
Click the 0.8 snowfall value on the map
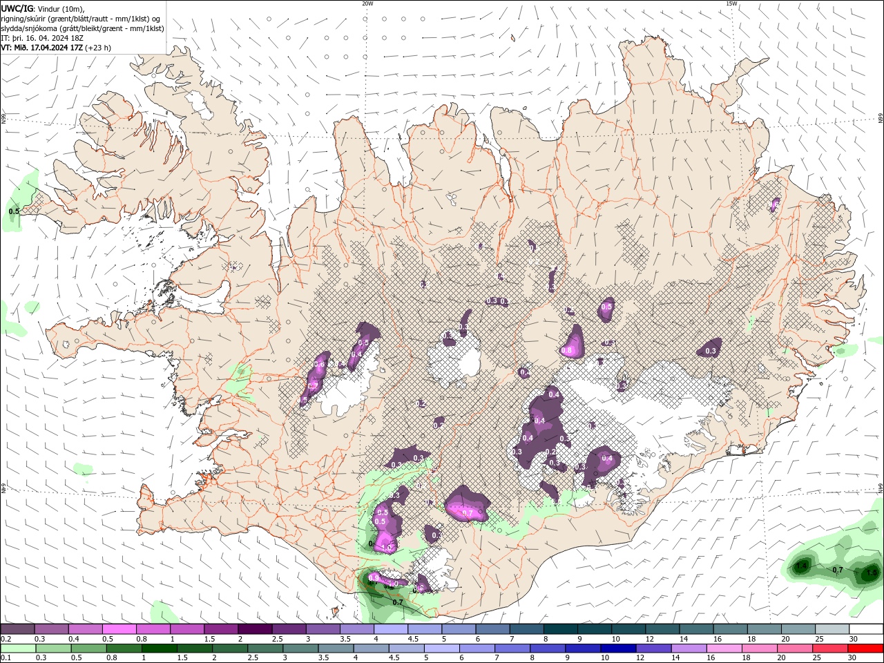(x=566, y=351)
